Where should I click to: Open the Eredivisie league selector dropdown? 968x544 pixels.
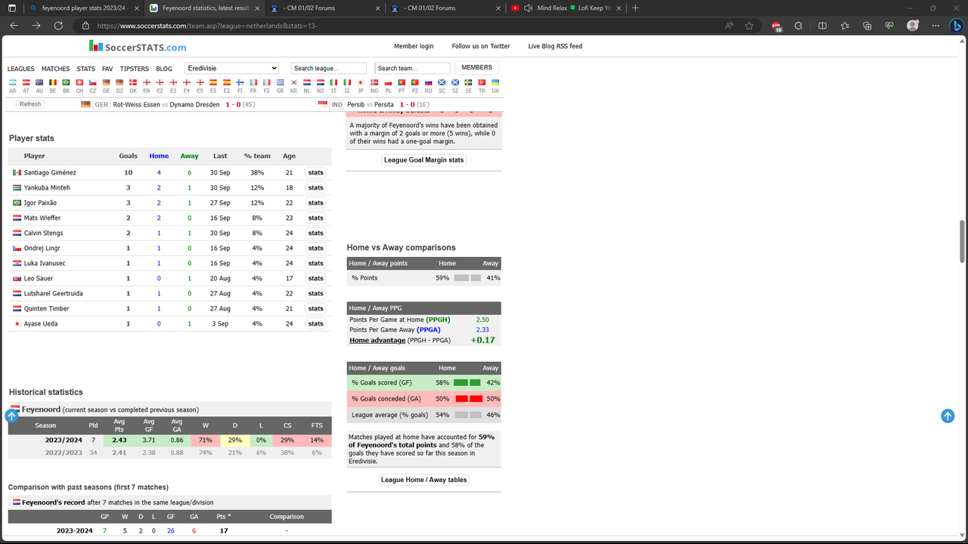(x=231, y=67)
